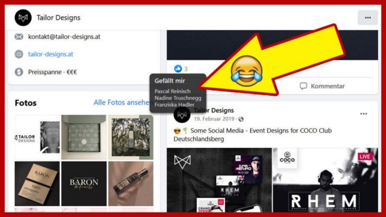Click the public globe icon on post
Viewport: 386px width, 217px height.
tap(241, 119)
